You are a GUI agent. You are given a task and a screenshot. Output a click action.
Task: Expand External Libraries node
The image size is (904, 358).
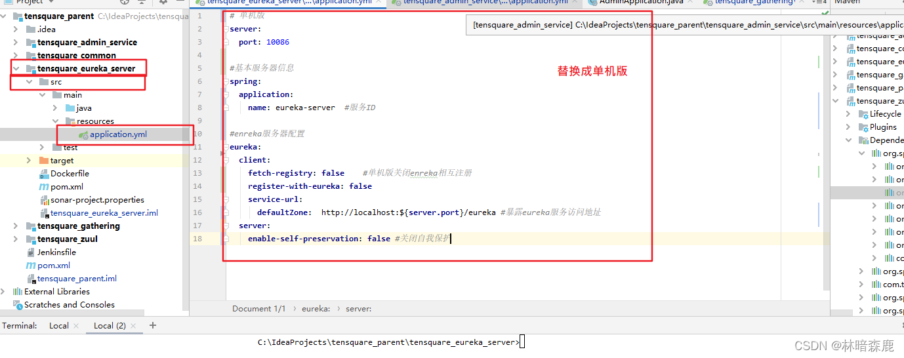[4, 292]
